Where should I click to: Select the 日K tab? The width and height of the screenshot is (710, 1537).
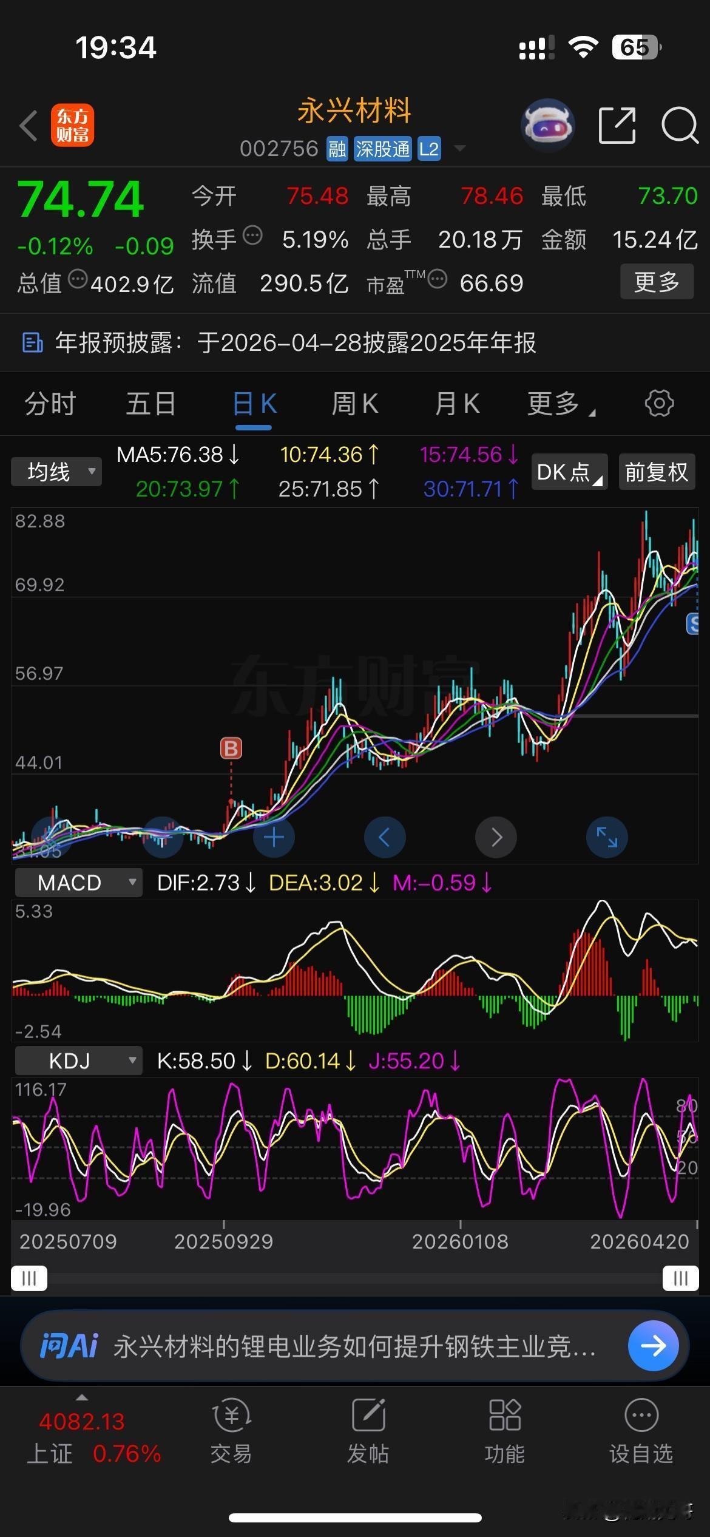tap(254, 404)
